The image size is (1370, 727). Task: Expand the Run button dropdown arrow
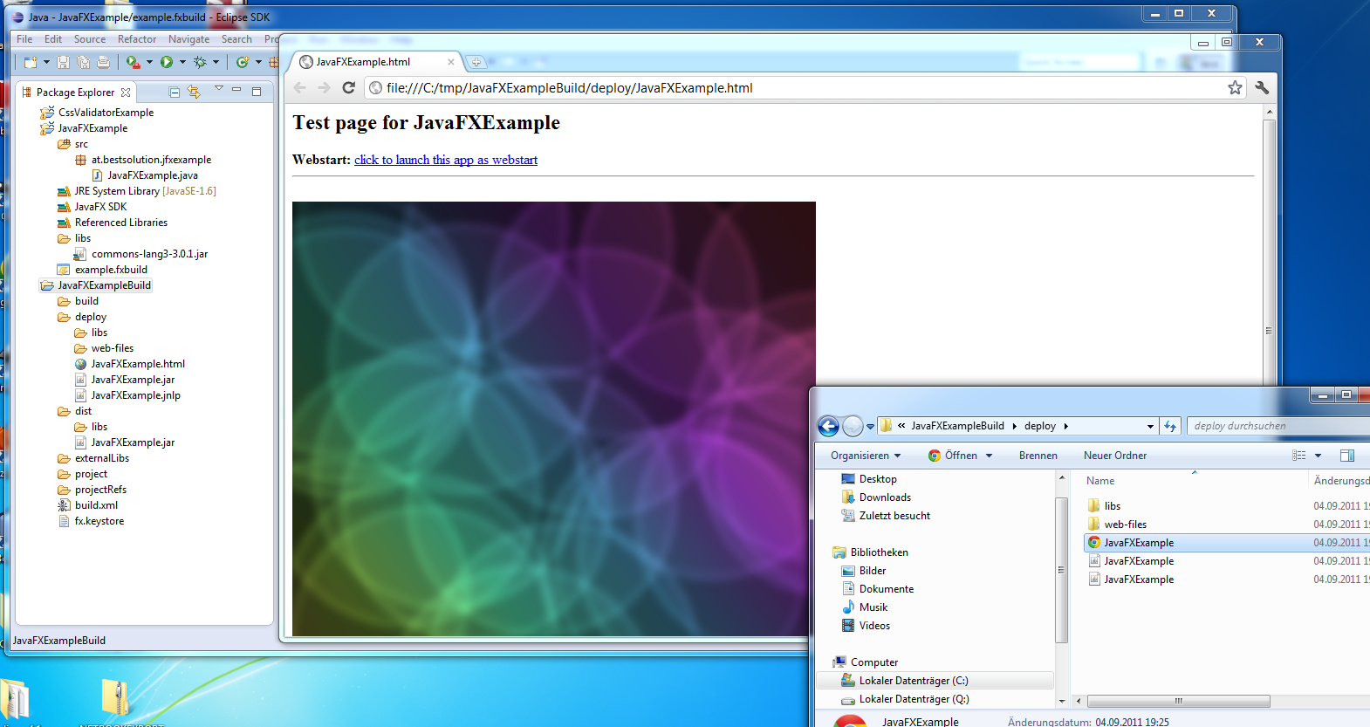point(182,62)
